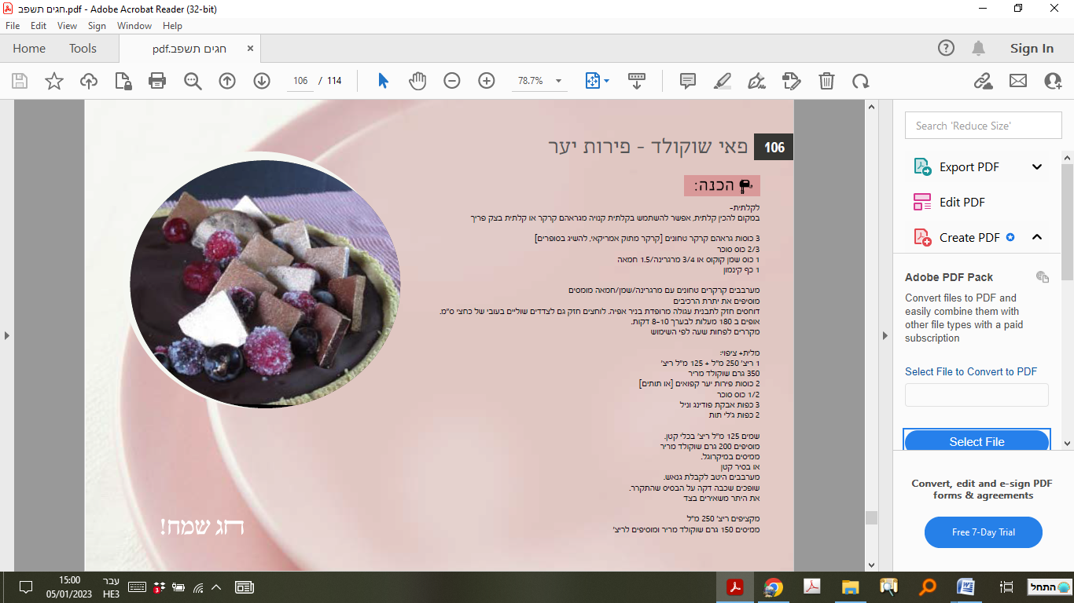This screenshot has width=1074, height=603.
Task: Click the Create PDF tool label
Action: click(969, 237)
